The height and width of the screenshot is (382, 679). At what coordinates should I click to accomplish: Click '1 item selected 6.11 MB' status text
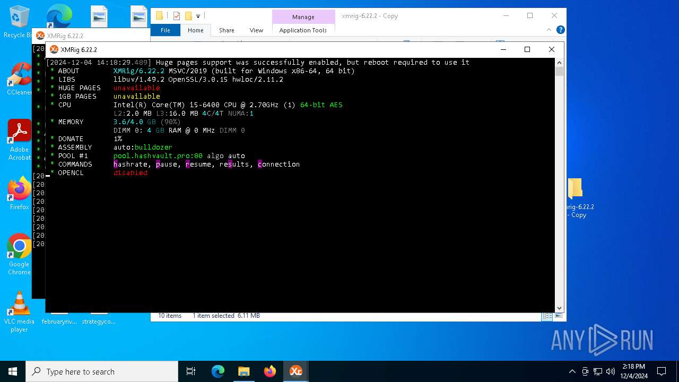click(226, 316)
